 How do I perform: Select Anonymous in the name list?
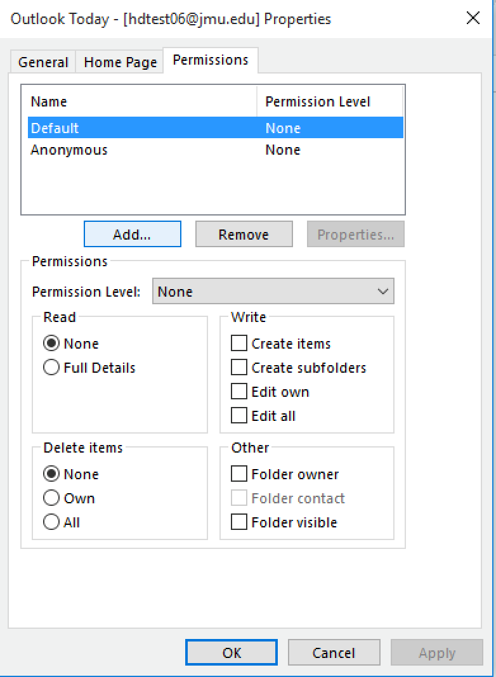click(x=68, y=150)
